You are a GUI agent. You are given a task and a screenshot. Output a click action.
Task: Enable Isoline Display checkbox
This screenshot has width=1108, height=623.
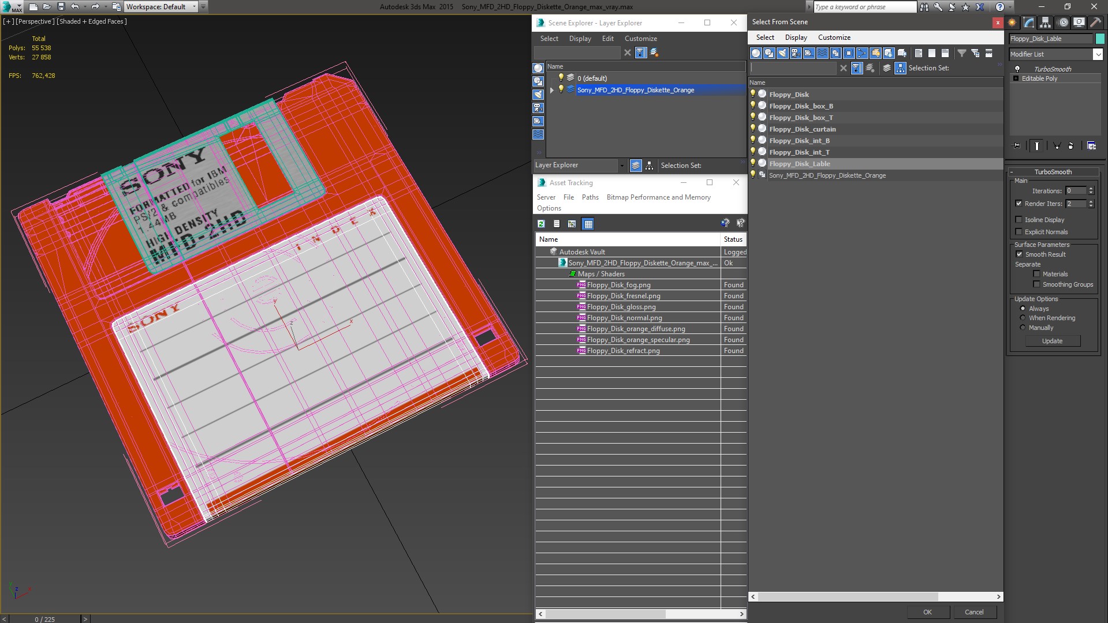click(1019, 220)
